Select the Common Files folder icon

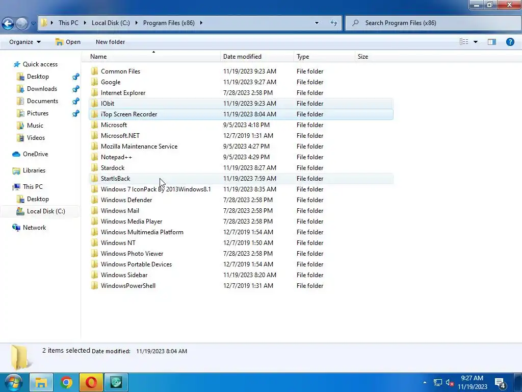point(94,71)
